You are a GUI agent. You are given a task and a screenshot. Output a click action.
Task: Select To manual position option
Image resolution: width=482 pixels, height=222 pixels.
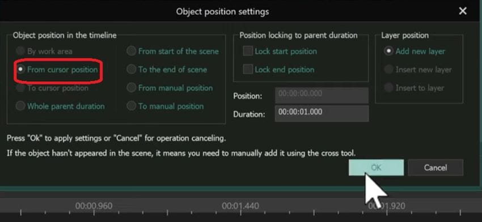click(x=131, y=106)
